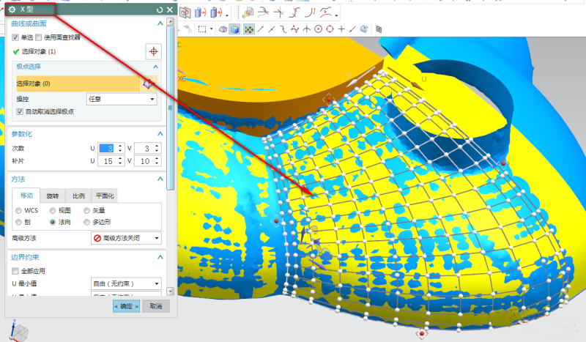Click the pole selection cube icon
This screenshot has width=586, height=342.
click(148, 83)
